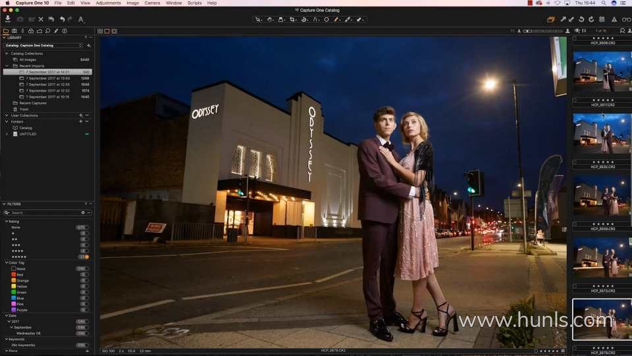Open the Scripts menu

(x=194, y=3)
